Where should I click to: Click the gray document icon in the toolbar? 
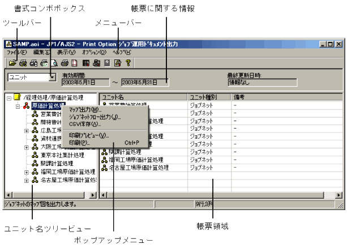point(107,63)
